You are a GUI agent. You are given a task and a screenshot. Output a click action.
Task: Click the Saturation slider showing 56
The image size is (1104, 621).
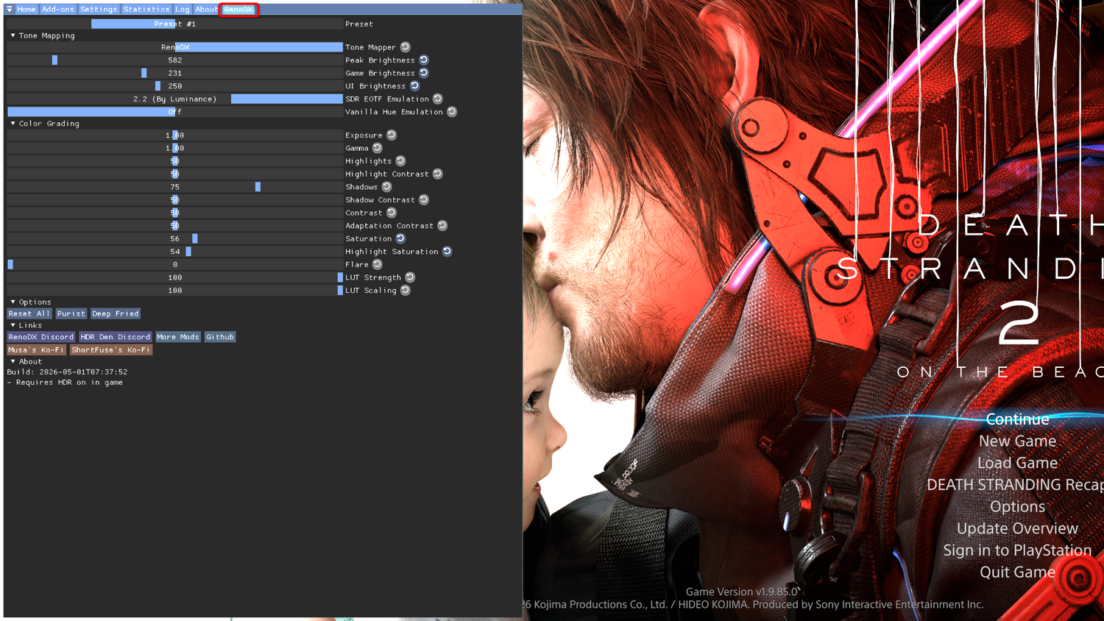coord(175,238)
